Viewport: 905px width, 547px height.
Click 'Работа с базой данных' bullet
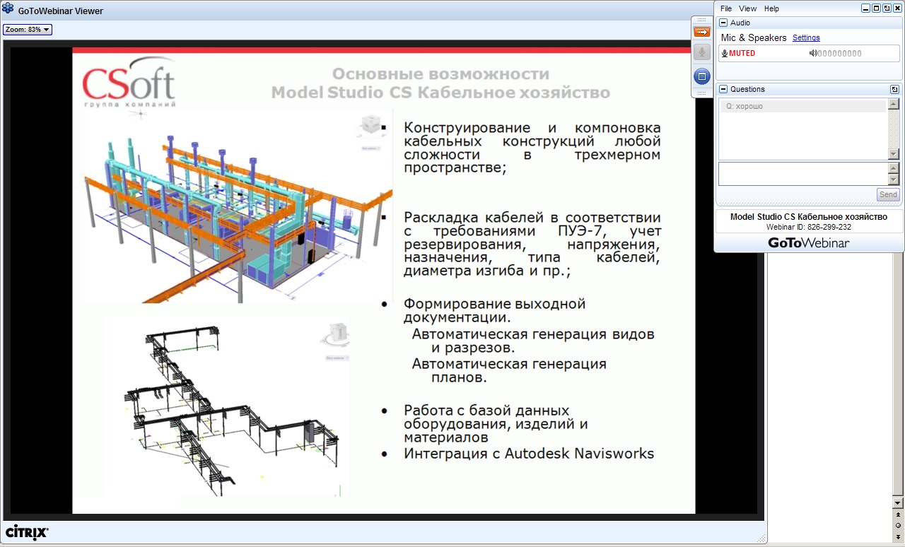(486, 411)
